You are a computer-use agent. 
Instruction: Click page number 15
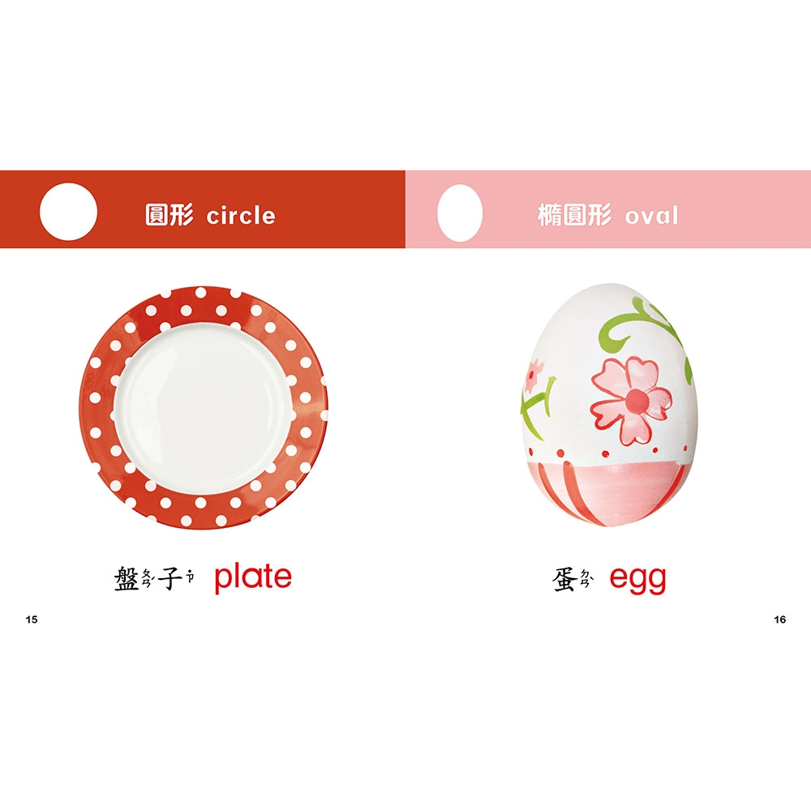tap(32, 619)
